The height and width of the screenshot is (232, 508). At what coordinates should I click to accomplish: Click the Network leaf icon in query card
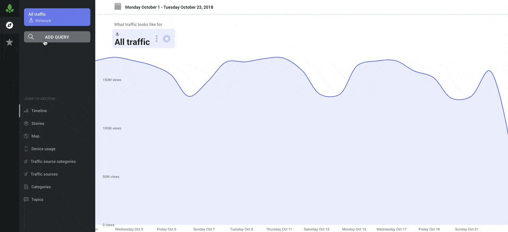tap(31, 20)
